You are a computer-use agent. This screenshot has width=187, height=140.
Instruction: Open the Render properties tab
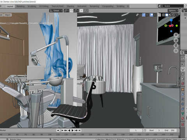point(183,64)
